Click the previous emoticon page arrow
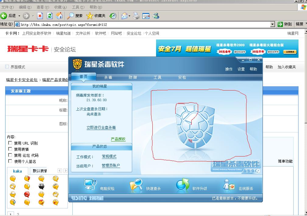Viewport: 307px width, 216px height. (60, 170)
